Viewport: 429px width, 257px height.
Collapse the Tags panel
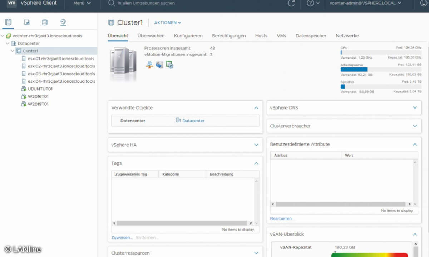coord(256,163)
